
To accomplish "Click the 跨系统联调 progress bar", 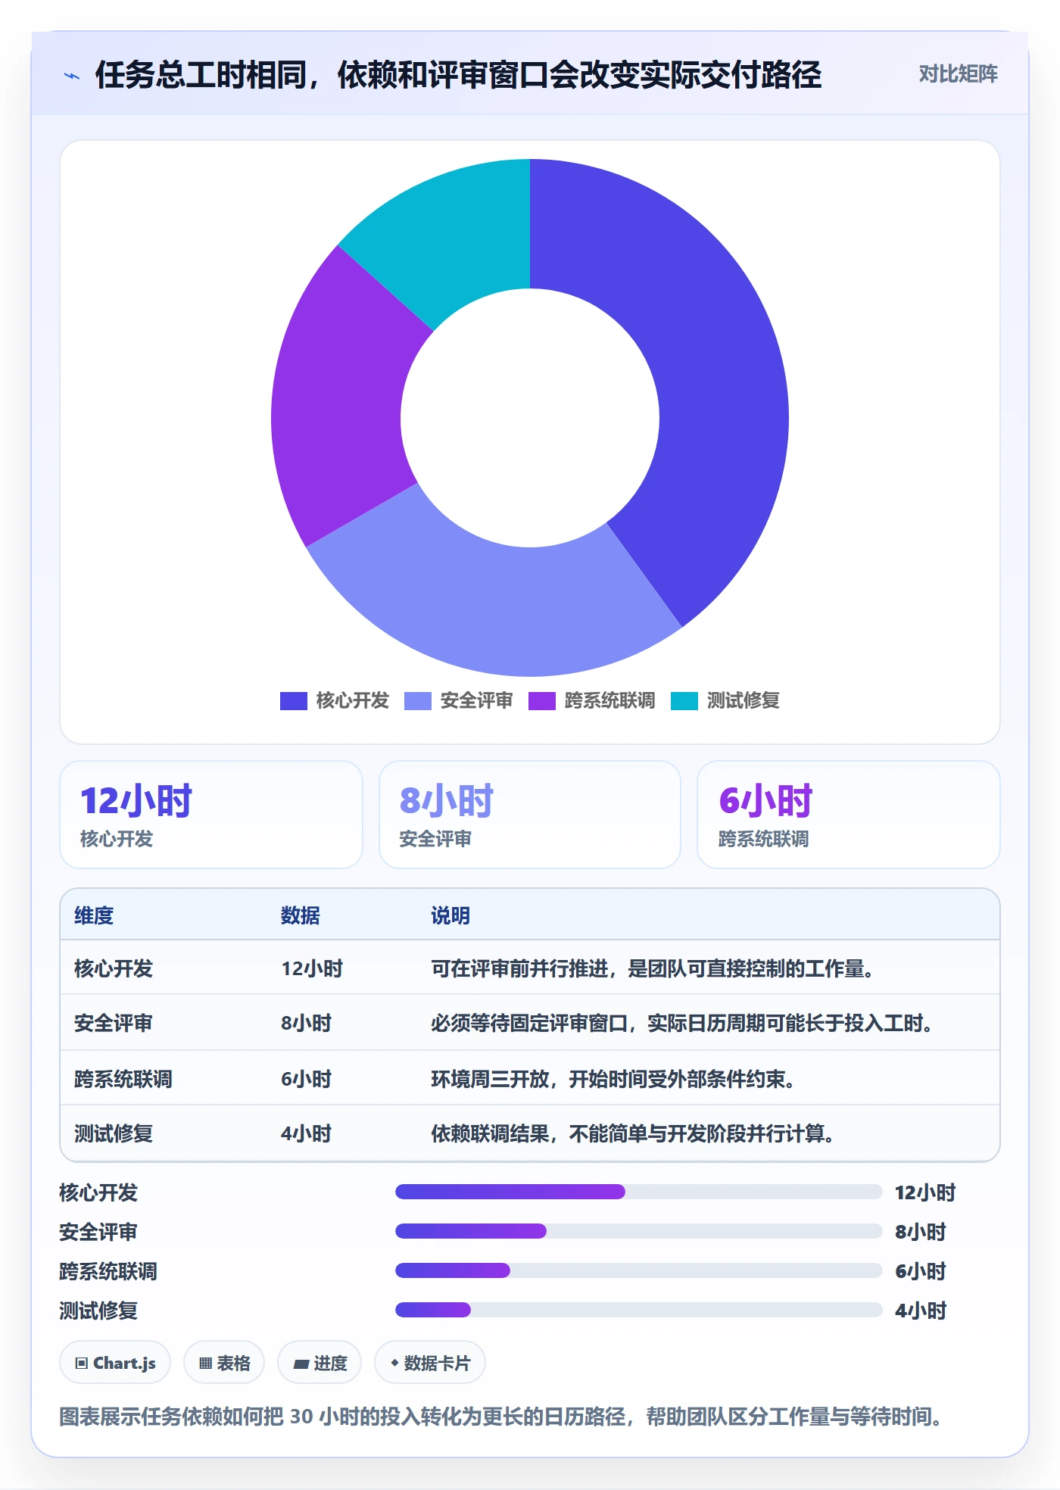I will point(639,1270).
